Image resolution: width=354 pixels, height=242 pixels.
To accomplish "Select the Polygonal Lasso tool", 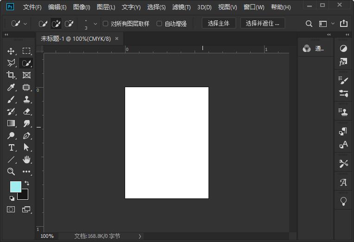I will (x=11, y=63).
